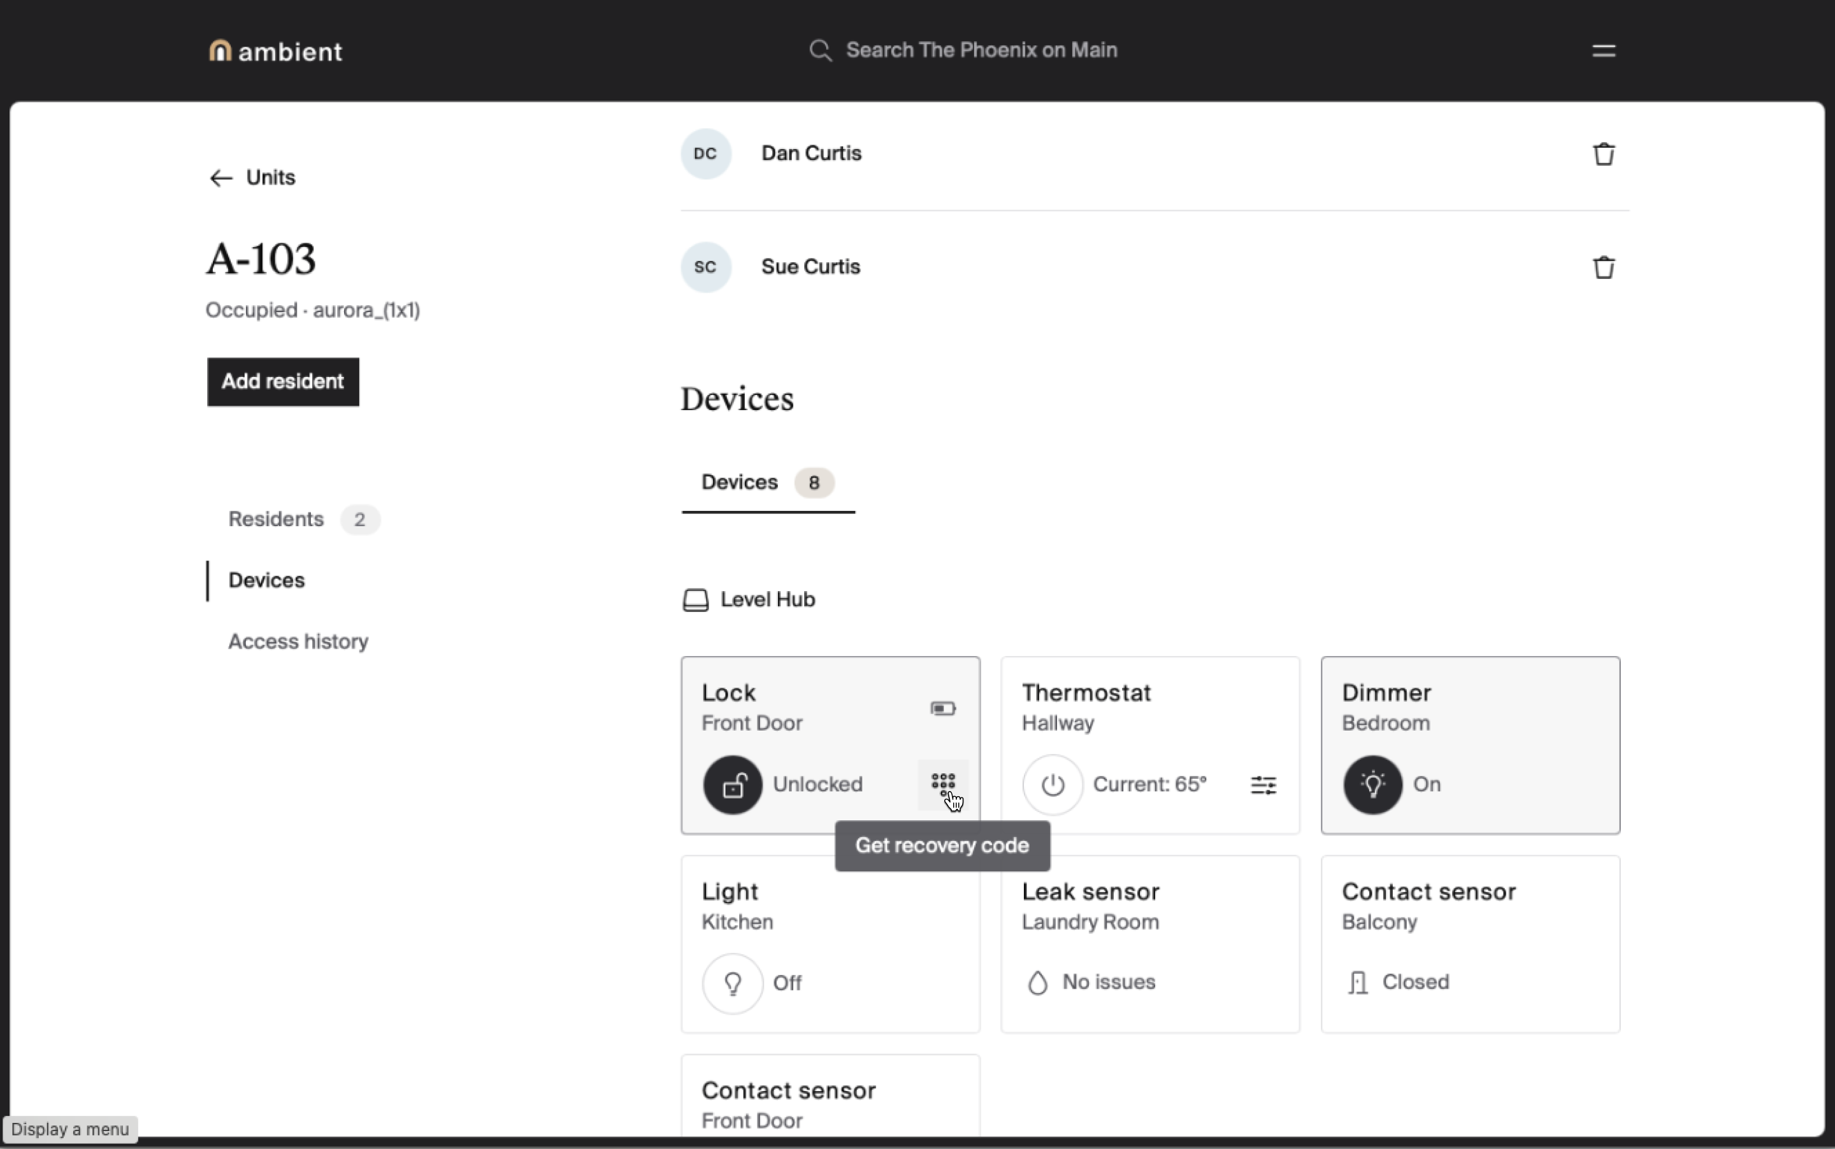Open the Balcony Contact sensor card
Viewport: 1835px width, 1149px height.
tap(1469, 944)
